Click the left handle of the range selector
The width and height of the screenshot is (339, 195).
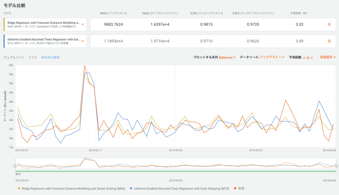[15, 165]
